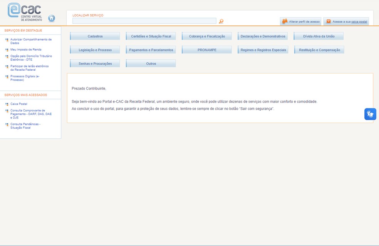Viewport: 379px width, 246px height.
Task: Click Alterar perfil de acesso button
Action: [304, 22]
